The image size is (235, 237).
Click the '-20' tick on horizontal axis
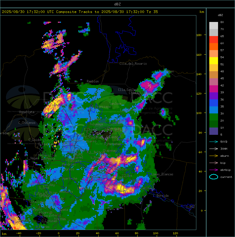tap(38, 233)
